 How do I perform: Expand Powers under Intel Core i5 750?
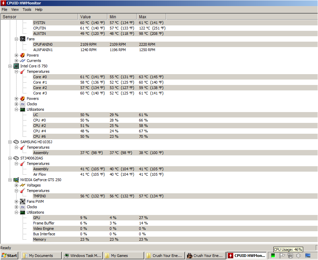pos(16,99)
